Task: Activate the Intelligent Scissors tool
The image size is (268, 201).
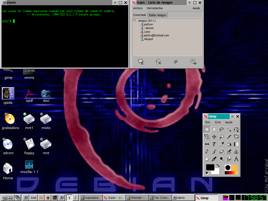Action: [207, 137]
